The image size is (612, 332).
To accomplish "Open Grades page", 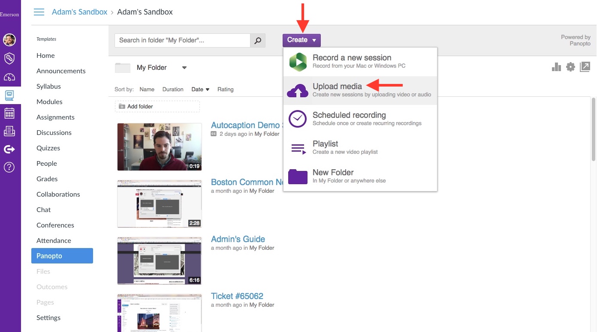I will 47,179.
